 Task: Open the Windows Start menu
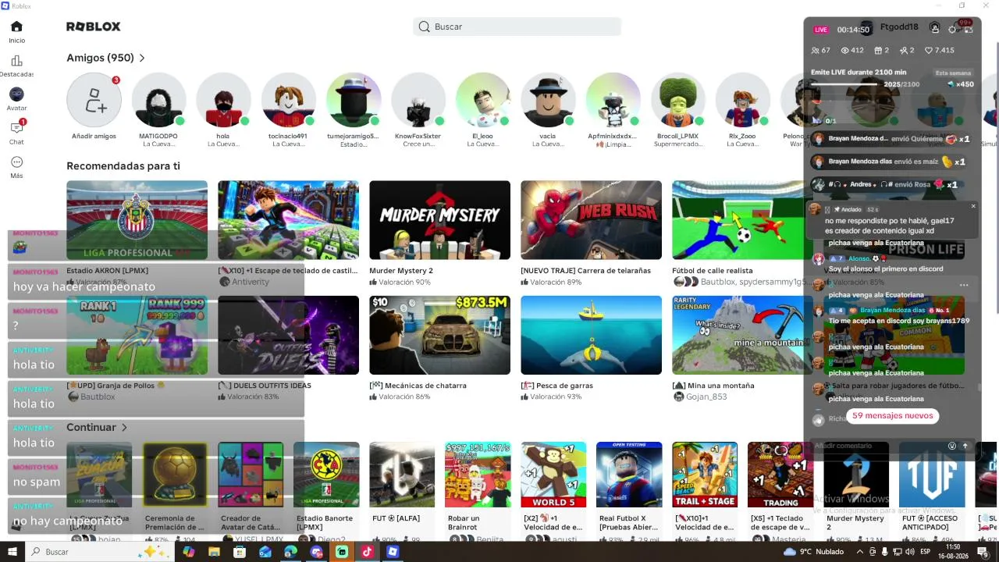[14, 551]
